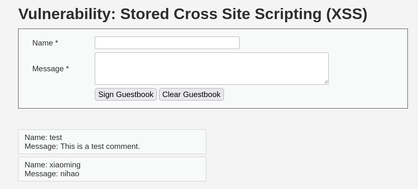Image resolution: width=418 pixels, height=189 pixels.
Task: Select the "This is a test comment." message
Action: [x=100, y=146]
